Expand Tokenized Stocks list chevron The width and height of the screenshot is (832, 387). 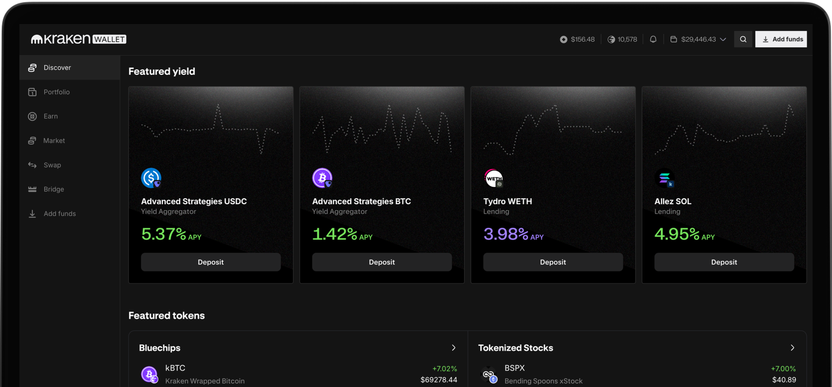(x=792, y=348)
